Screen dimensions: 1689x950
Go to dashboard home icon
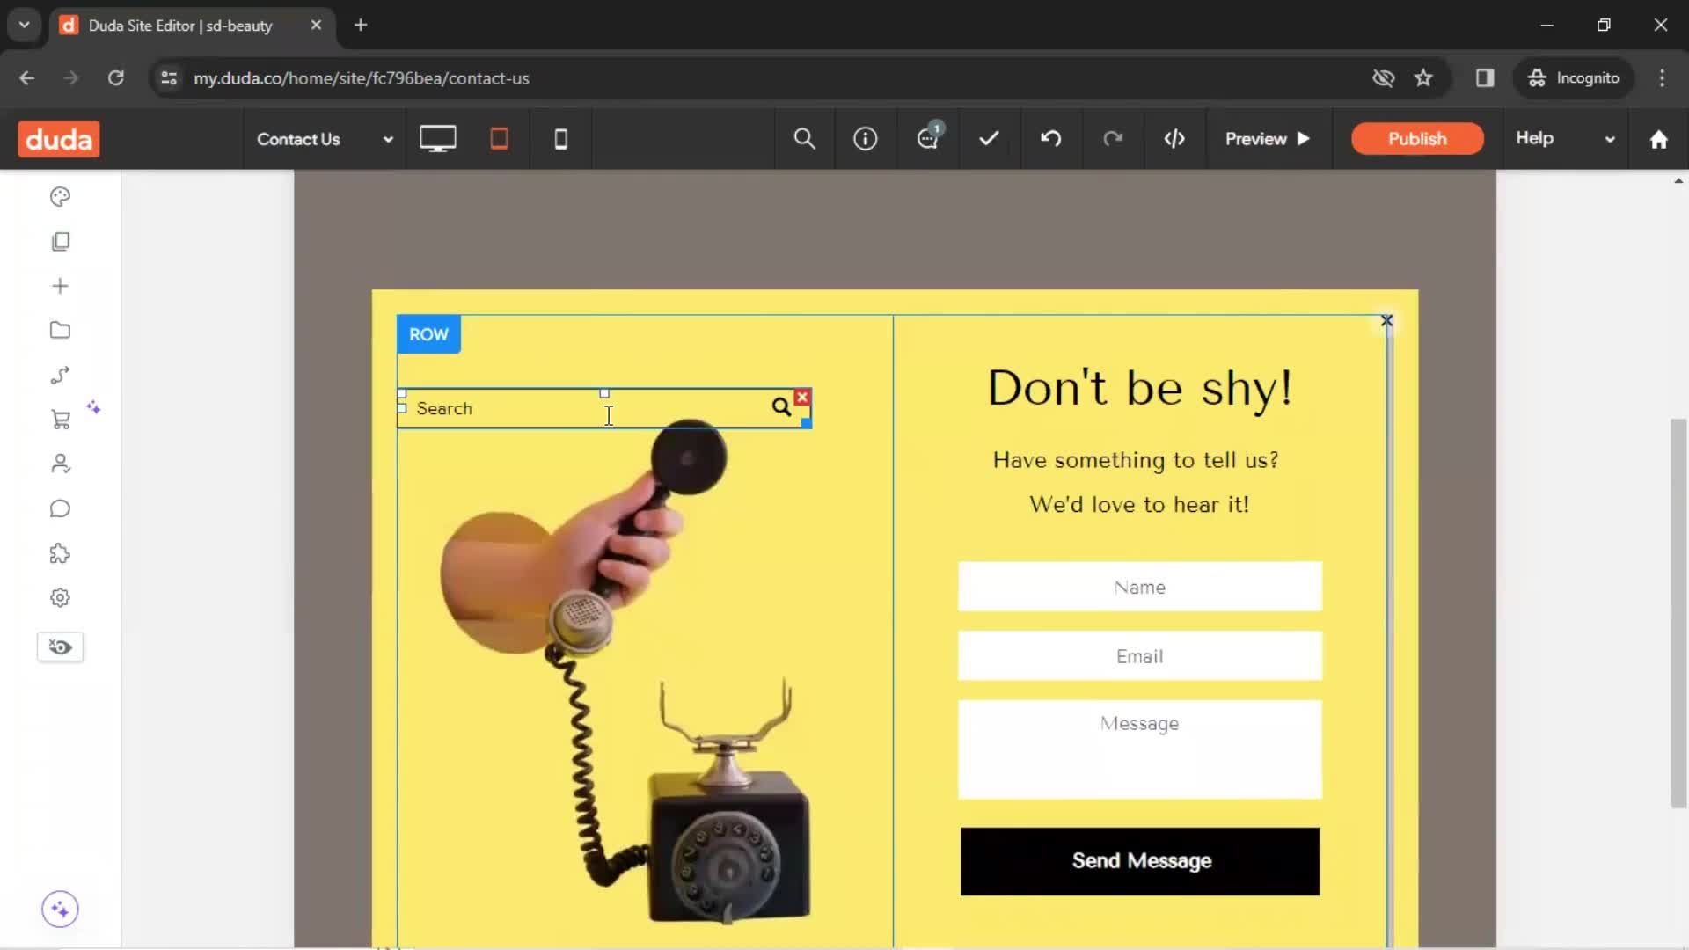coord(1658,139)
